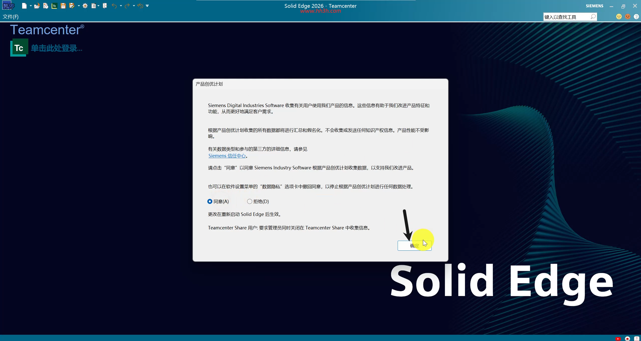The height and width of the screenshot is (341, 641).
Task: Minimize the Solid Edge window
Action: pyautogui.click(x=611, y=6)
